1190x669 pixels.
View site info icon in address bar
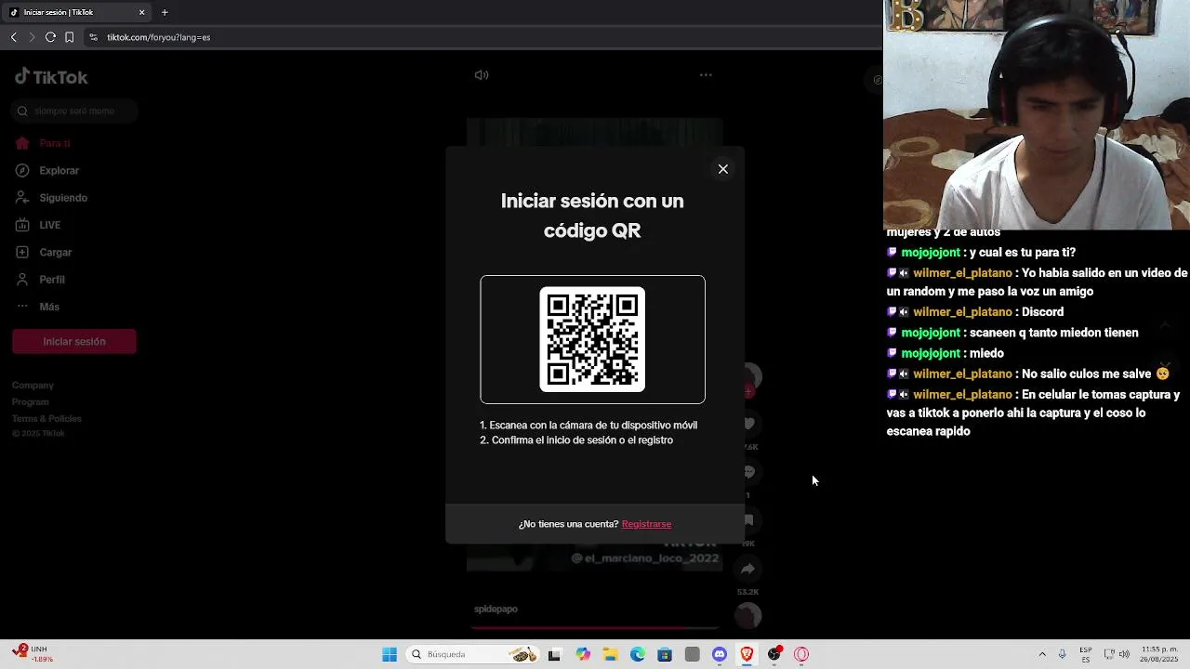(x=93, y=37)
